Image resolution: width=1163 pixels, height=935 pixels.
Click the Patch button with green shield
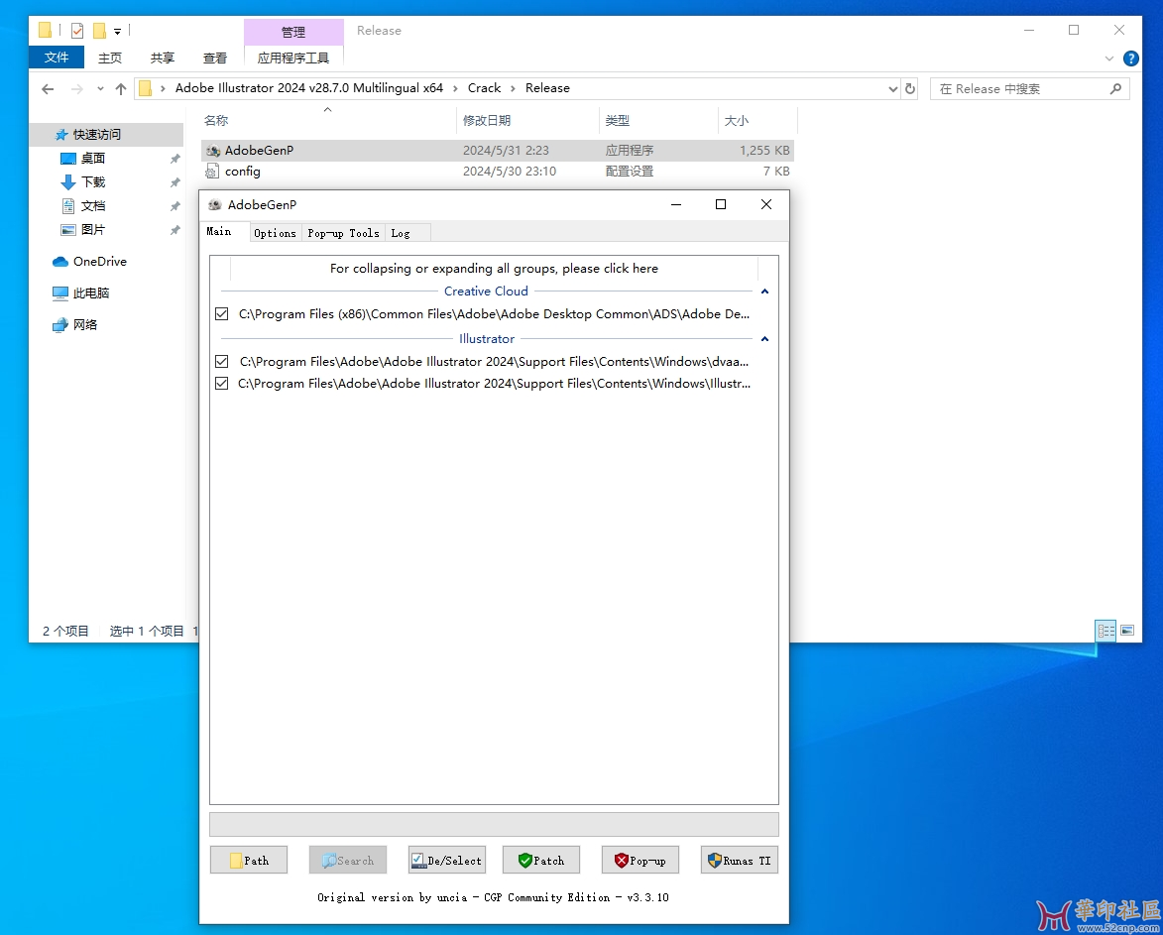[541, 860]
